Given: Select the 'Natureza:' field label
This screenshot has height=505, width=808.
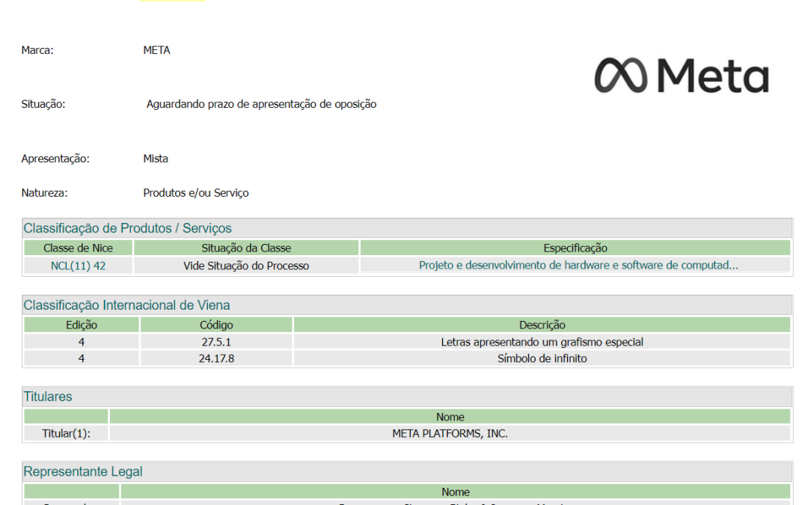Looking at the screenshot, I should click(44, 193).
